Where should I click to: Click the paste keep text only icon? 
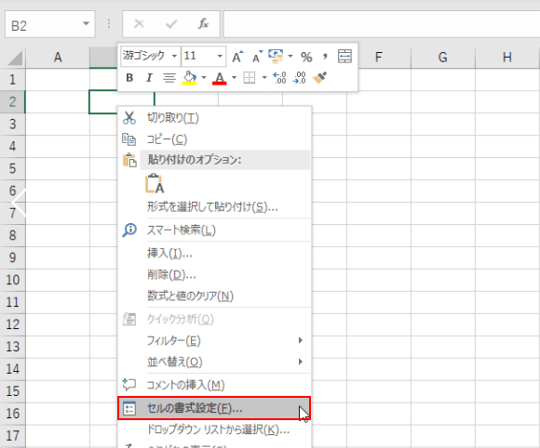point(155,183)
